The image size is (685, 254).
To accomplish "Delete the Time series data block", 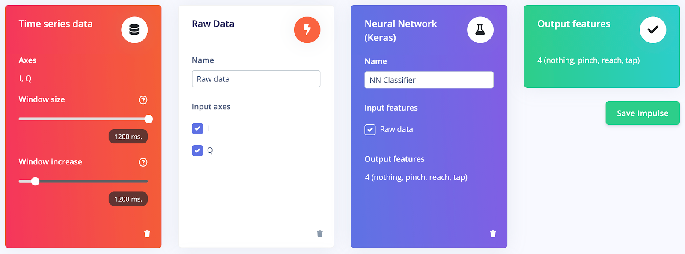I will click(x=147, y=234).
